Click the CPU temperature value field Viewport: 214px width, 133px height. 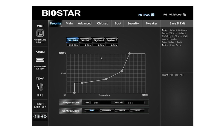click(101, 103)
